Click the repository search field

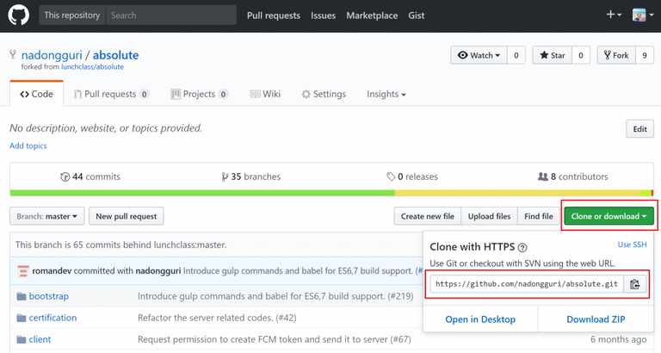[170, 15]
